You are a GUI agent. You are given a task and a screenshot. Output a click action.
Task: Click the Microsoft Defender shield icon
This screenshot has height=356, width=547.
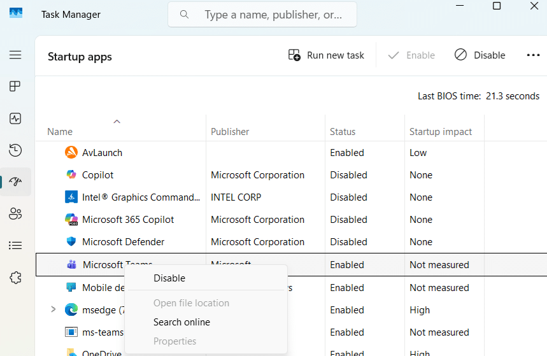click(x=71, y=242)
